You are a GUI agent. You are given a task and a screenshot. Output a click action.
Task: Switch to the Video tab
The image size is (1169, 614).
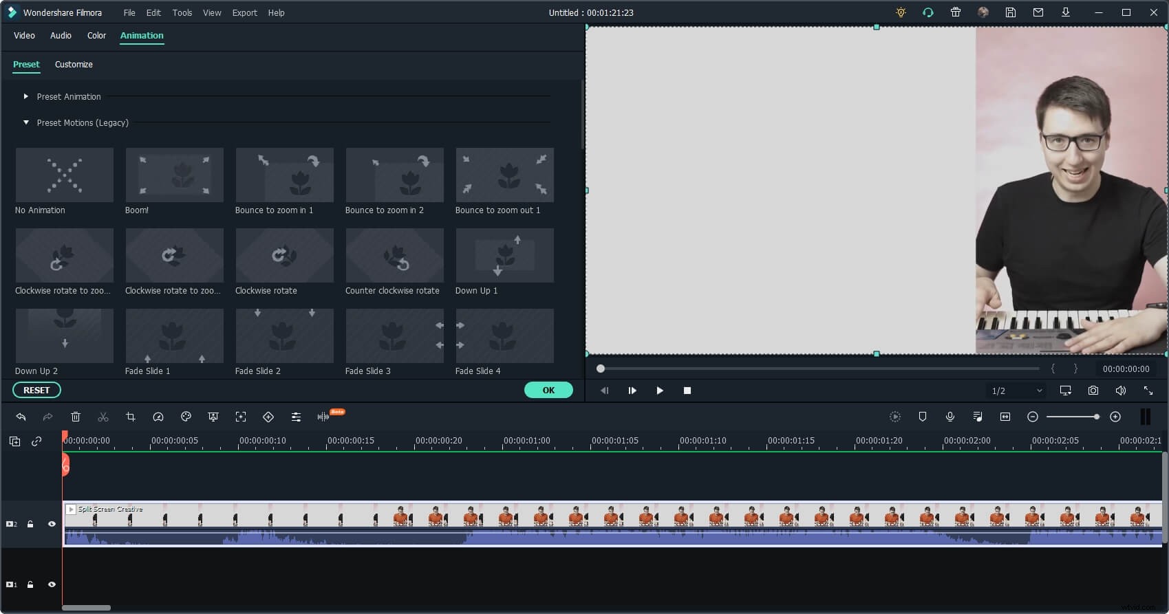pos(24,36)
